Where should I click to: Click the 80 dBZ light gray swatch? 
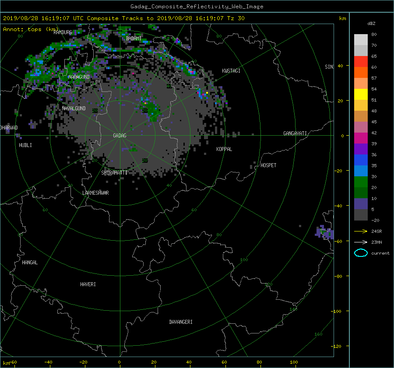pyautogui.click(x=361, y=39)
